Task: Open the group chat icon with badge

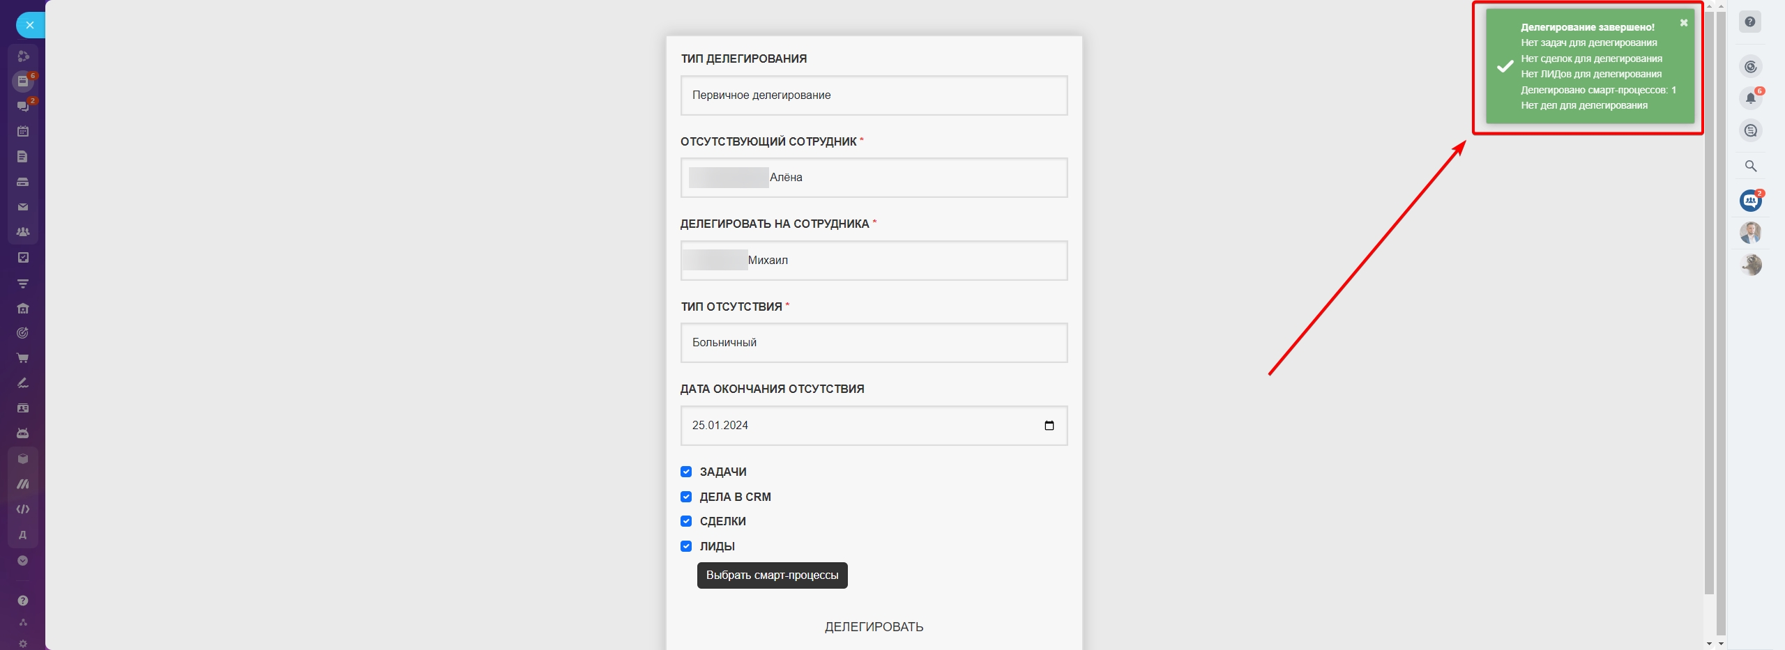Action: (1750, 201)
